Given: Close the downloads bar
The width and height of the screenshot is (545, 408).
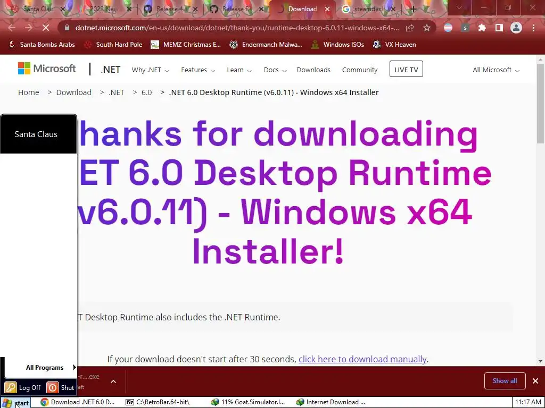Looking at the screenshot, I should click(x=535, y=381).
